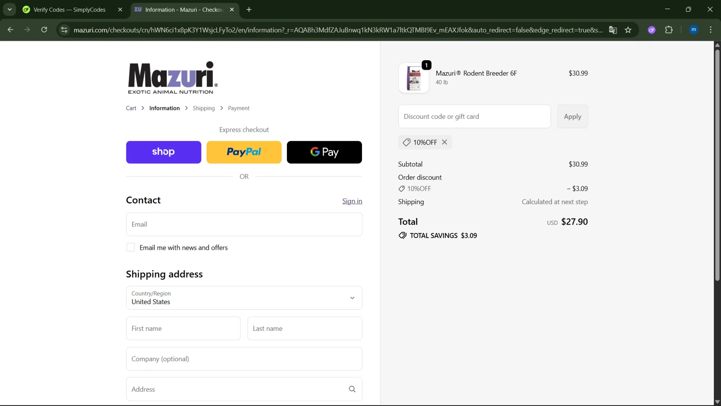Open the Chrome three-dot menu
The height and width of the screenshot is (406, 721).
click(x=710, y=30)
